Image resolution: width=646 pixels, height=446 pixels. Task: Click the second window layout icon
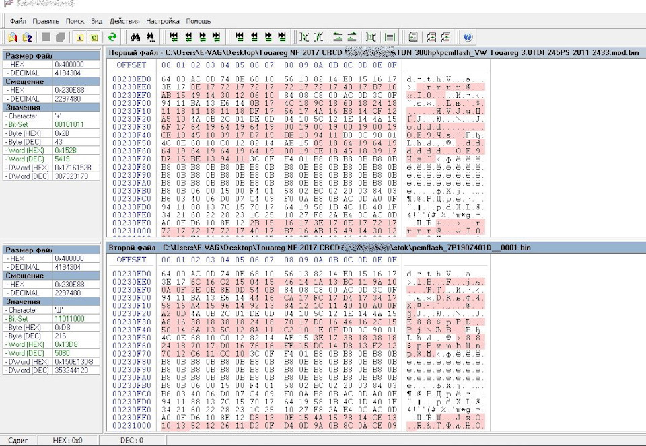click(x=445, y=37)
